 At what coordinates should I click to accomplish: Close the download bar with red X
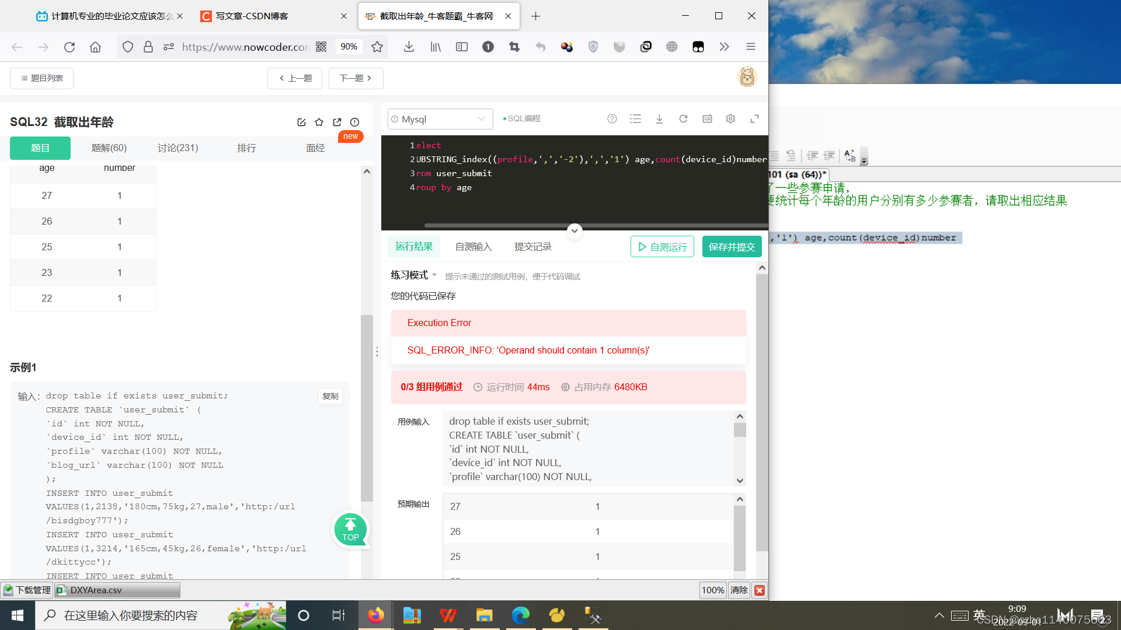click(x=760, y=590)
